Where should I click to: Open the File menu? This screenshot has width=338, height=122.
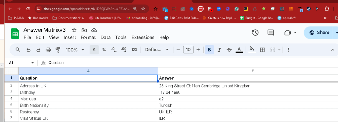[27, 37]
